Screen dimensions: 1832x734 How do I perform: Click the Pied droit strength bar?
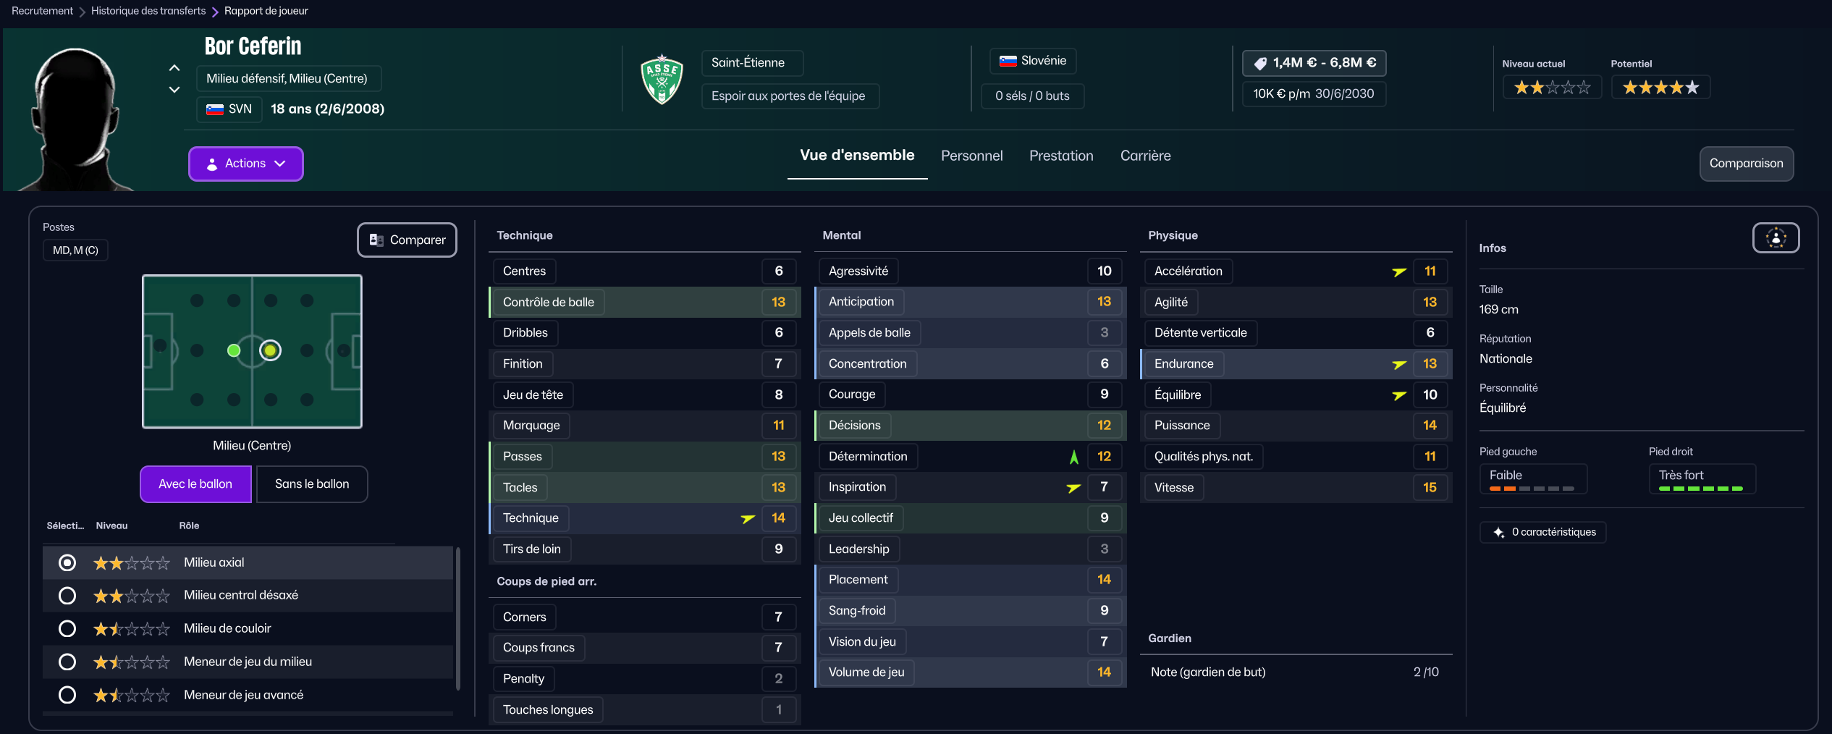(1700, 489)
